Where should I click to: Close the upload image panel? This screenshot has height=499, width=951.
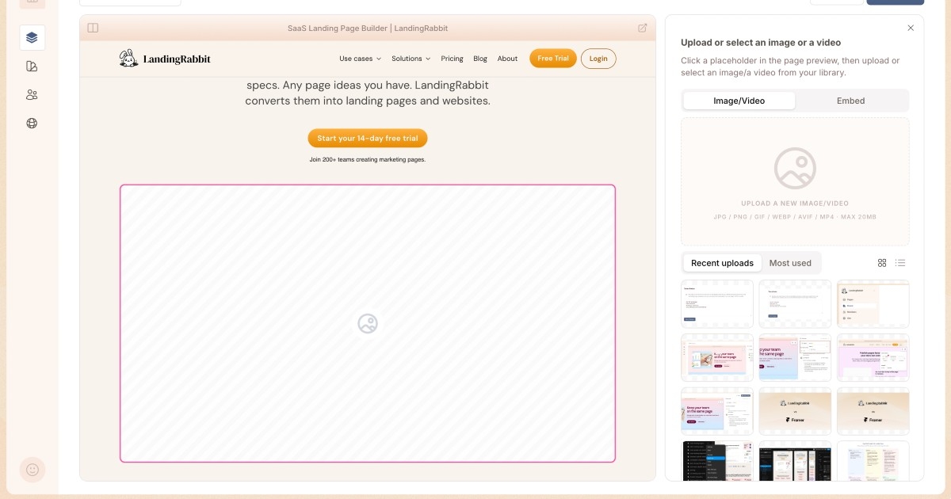pyautogui.click(x=911, y=28)
